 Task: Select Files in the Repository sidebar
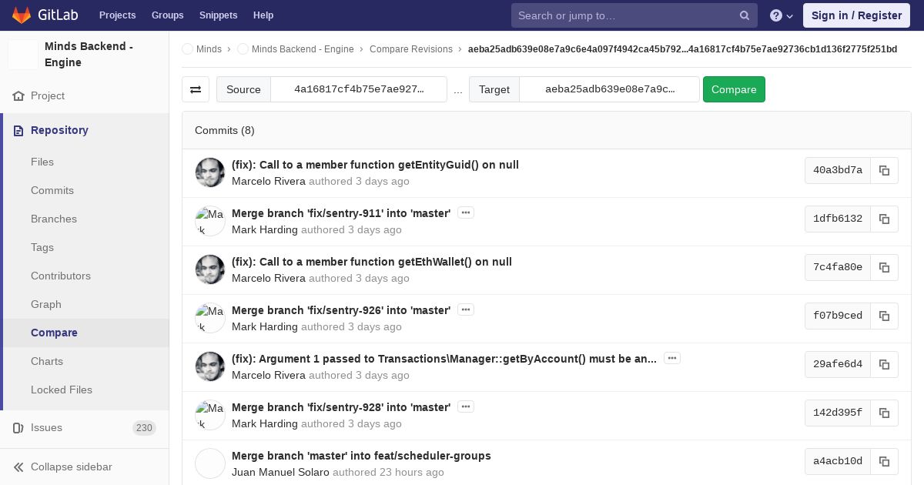coord(42,162)
